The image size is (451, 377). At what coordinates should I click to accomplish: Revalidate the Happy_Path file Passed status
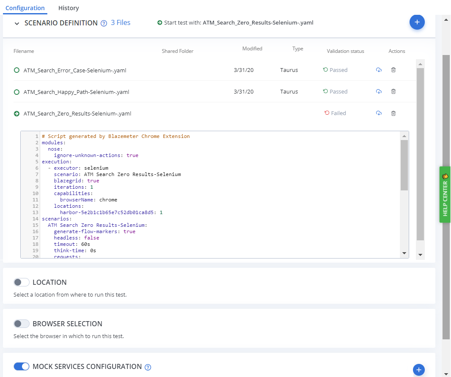coord(325,91)
